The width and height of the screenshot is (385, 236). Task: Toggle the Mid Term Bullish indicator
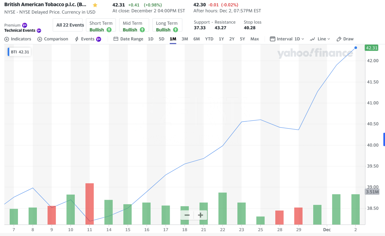coord(134,26)
